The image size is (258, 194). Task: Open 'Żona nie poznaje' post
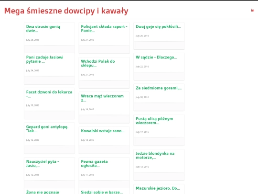pos(43,192)
